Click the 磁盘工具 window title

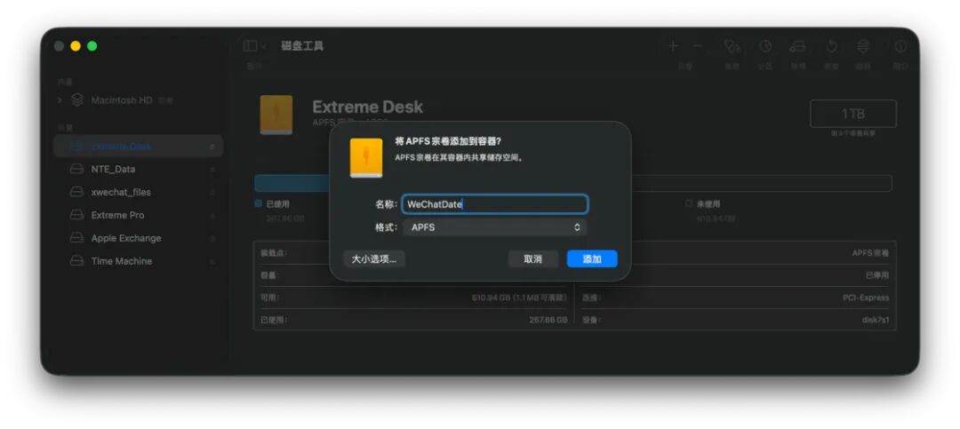(302, 46)
